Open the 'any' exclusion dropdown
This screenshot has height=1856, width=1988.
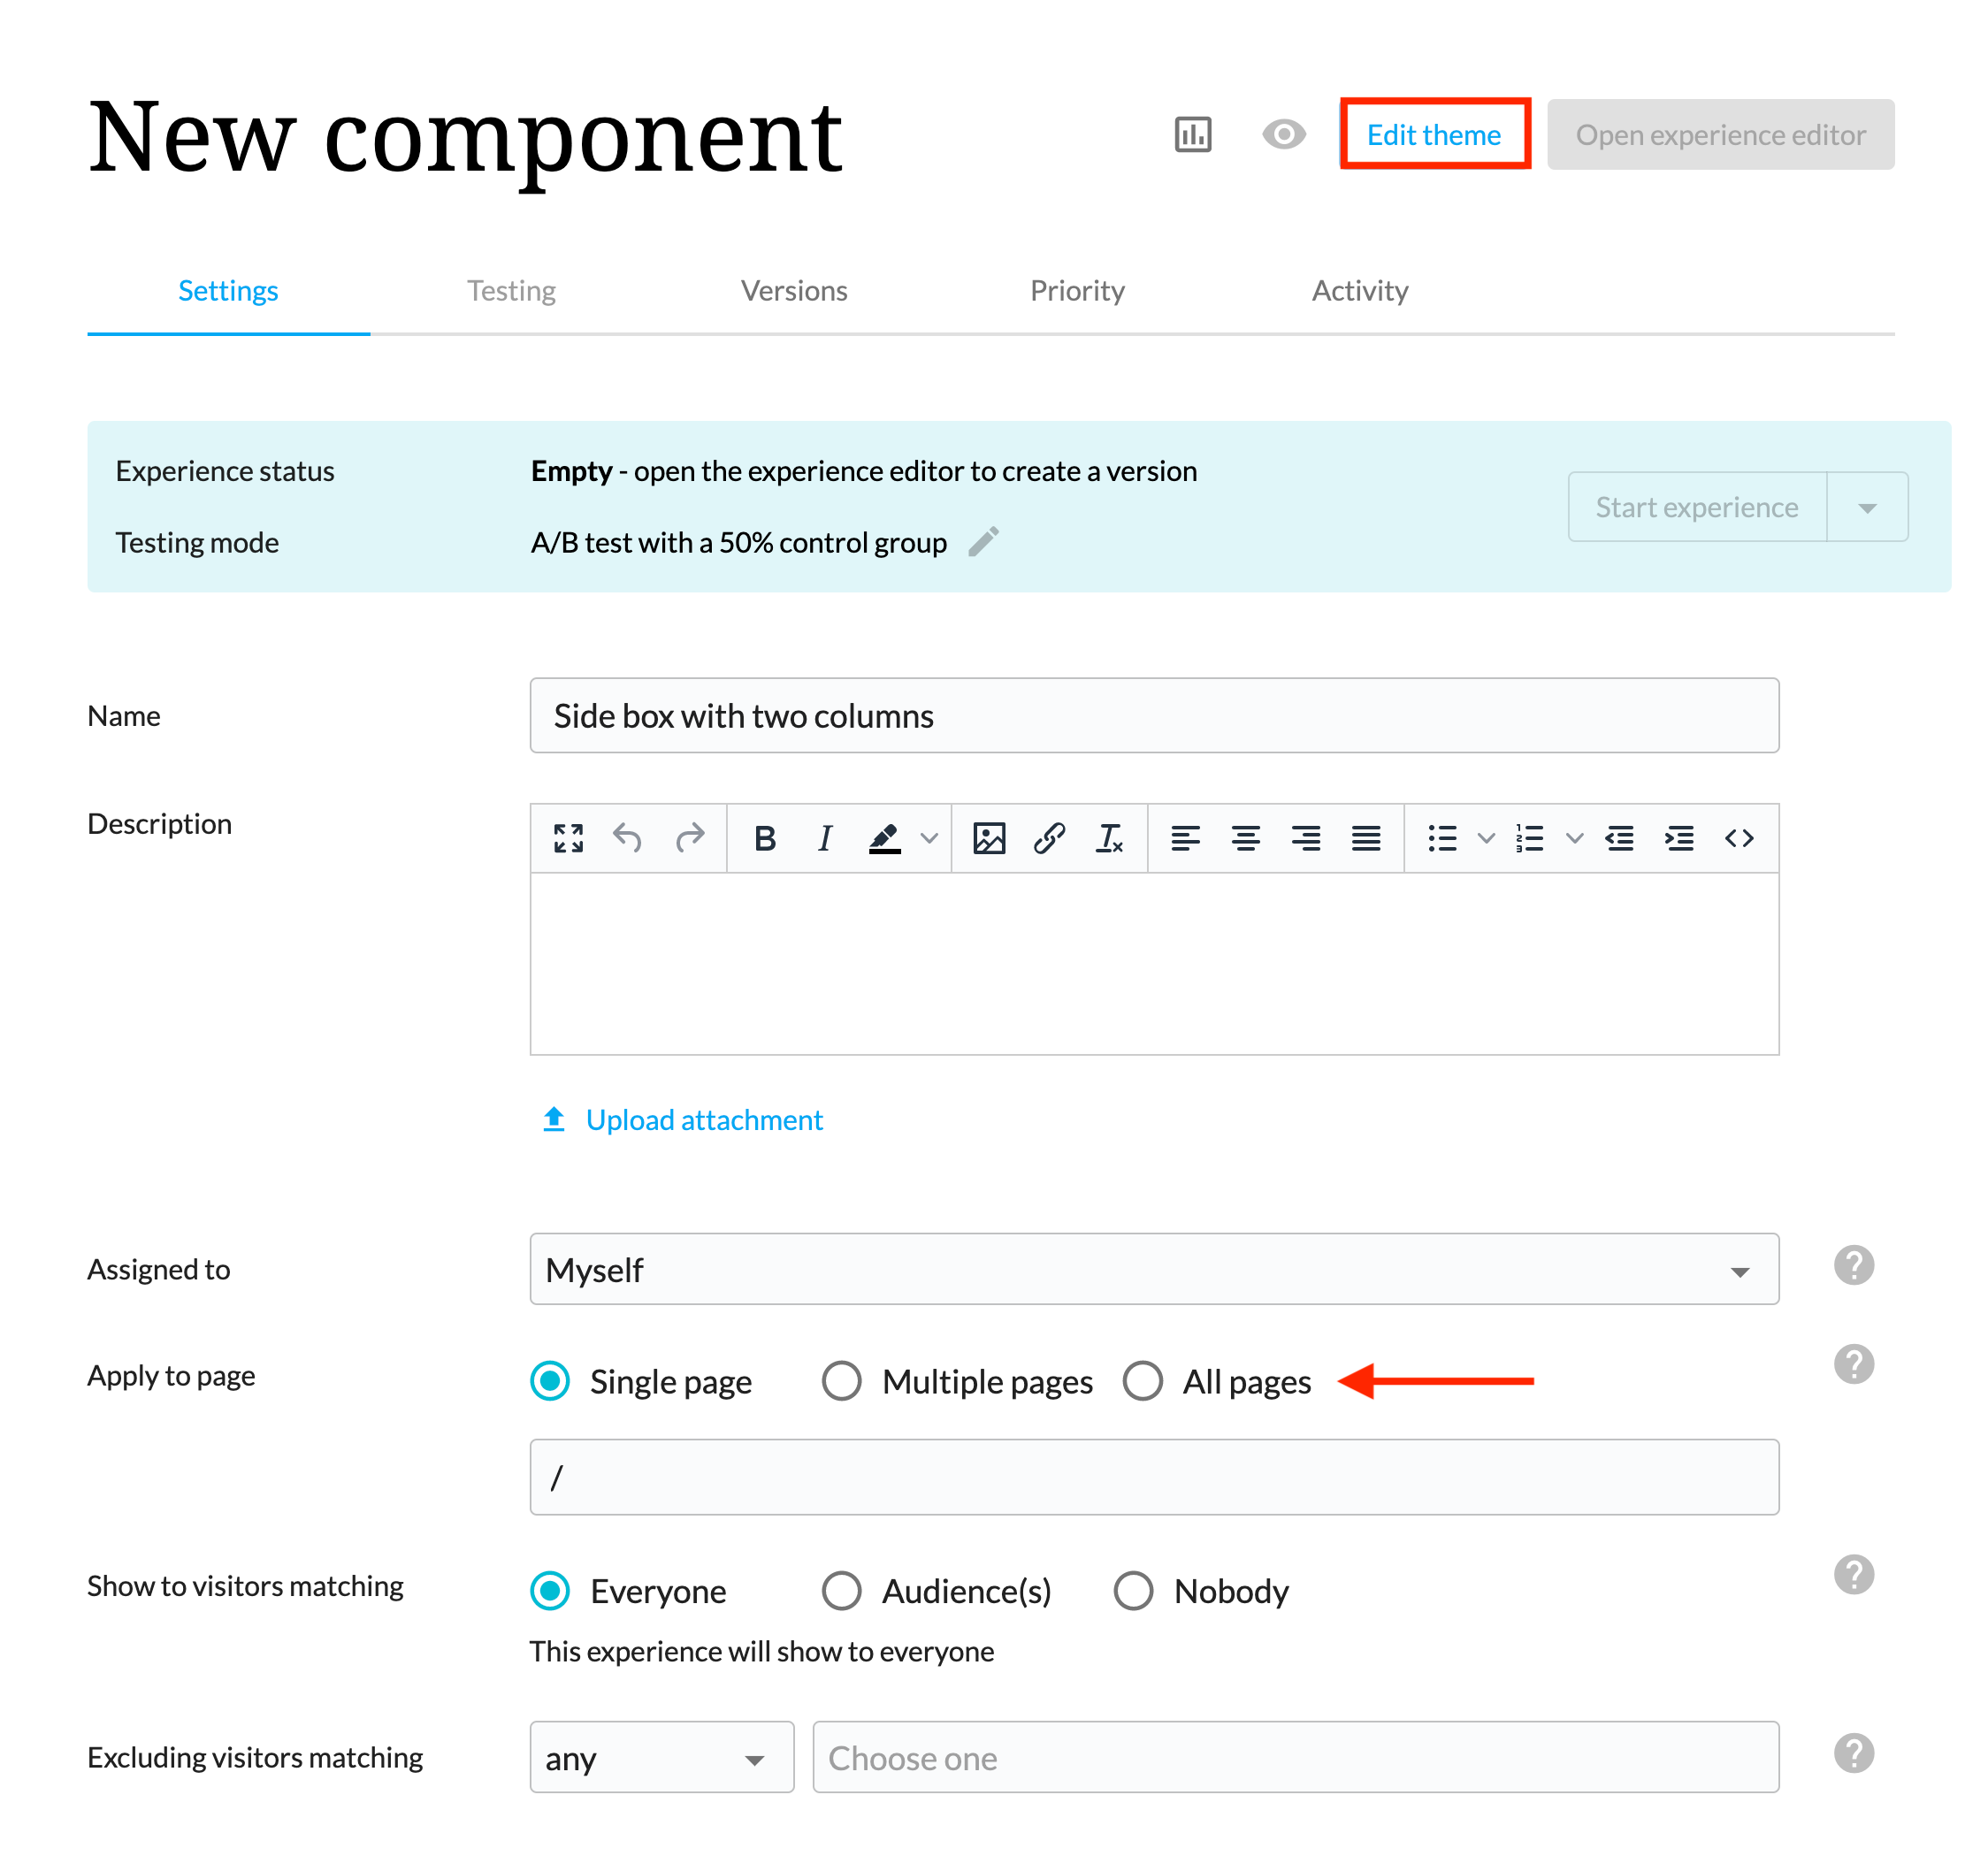point(661,1757)
